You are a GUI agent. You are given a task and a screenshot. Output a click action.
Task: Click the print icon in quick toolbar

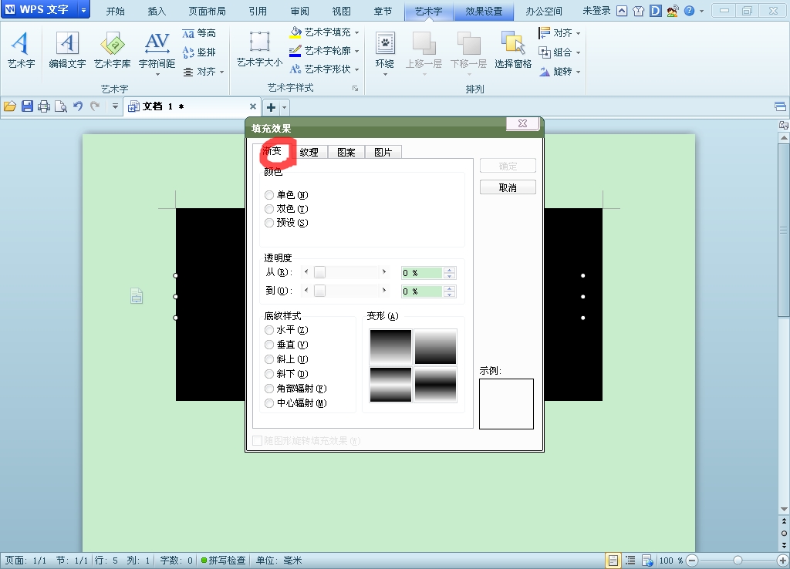pyautogui.click(x=44, y=106)
